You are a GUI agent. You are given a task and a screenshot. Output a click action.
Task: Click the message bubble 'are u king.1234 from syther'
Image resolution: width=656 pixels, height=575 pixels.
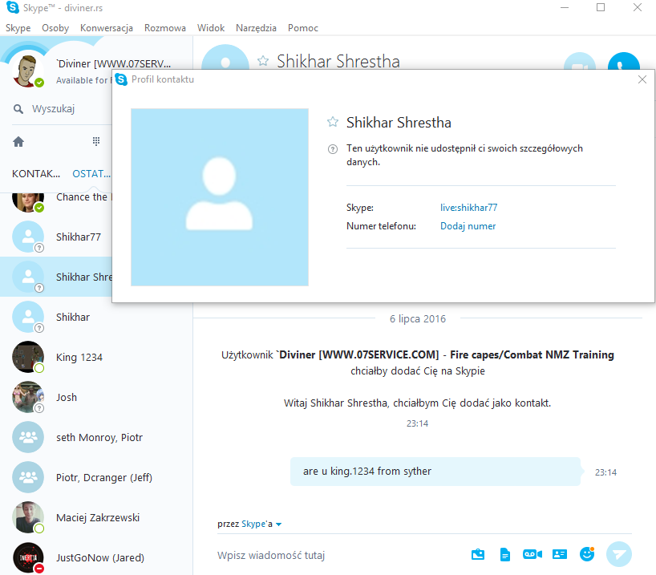[x=435, y=472]
